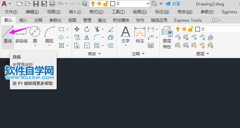The height and width of the screenshot is (128, 240).
Task: Select the Fillet tool icon
Action: (97, 37)
